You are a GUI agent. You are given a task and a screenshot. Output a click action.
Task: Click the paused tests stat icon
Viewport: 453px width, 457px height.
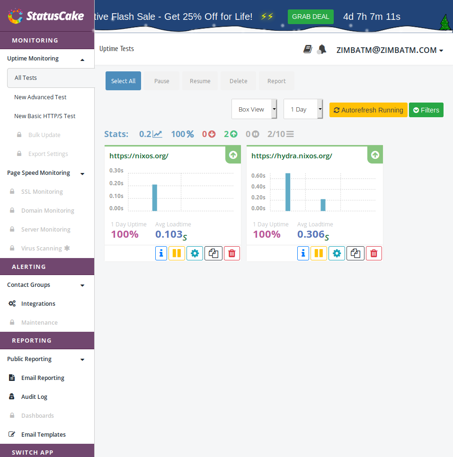252,134
